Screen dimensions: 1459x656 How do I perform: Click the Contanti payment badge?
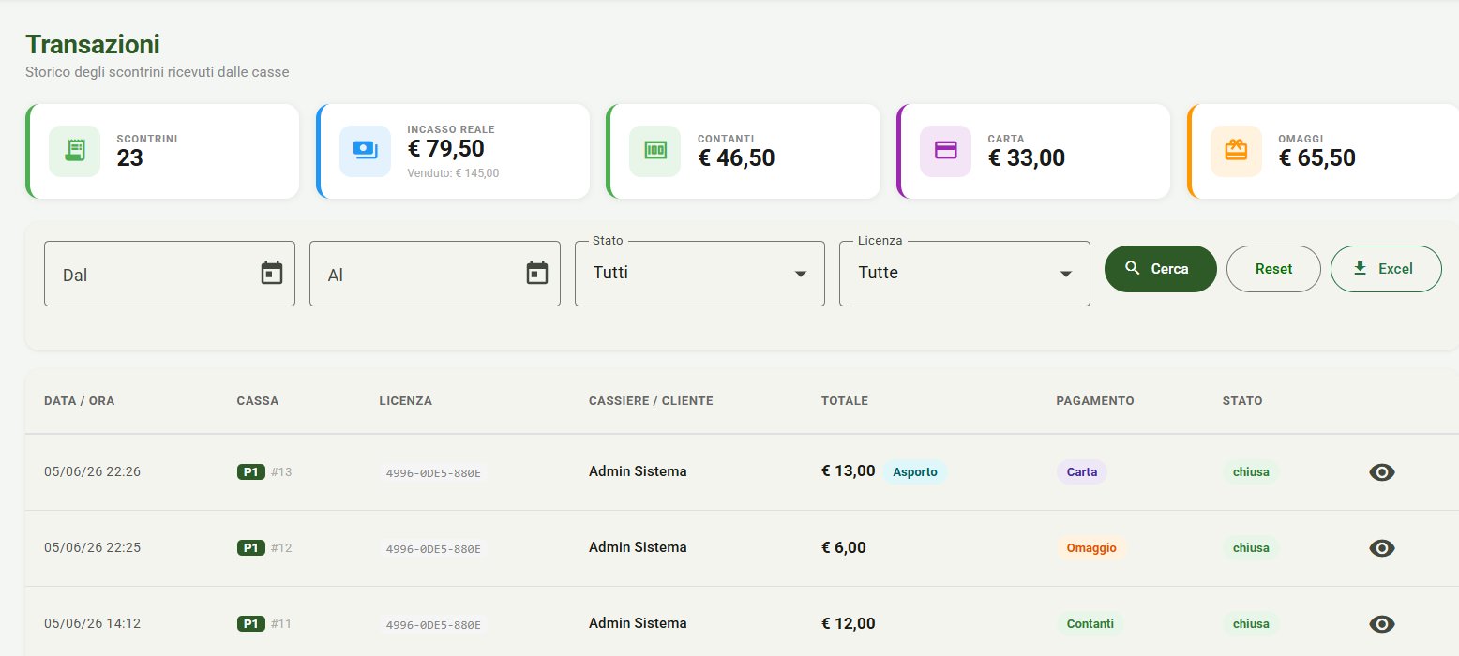(x=1090, y=623)
